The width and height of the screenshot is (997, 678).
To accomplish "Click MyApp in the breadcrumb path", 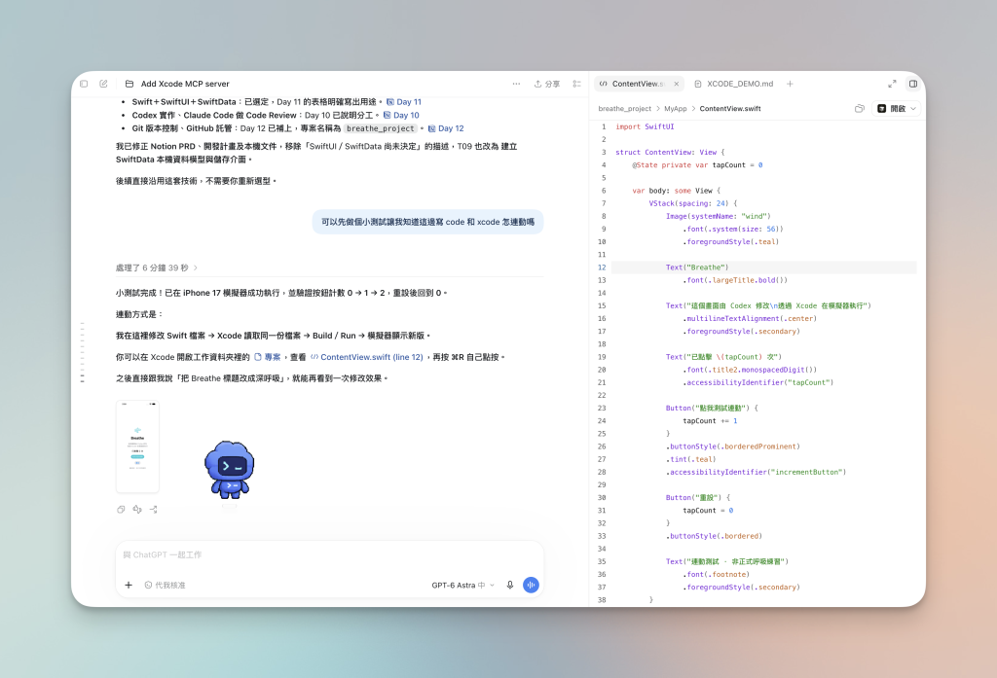I will click(x=676, y=109).
